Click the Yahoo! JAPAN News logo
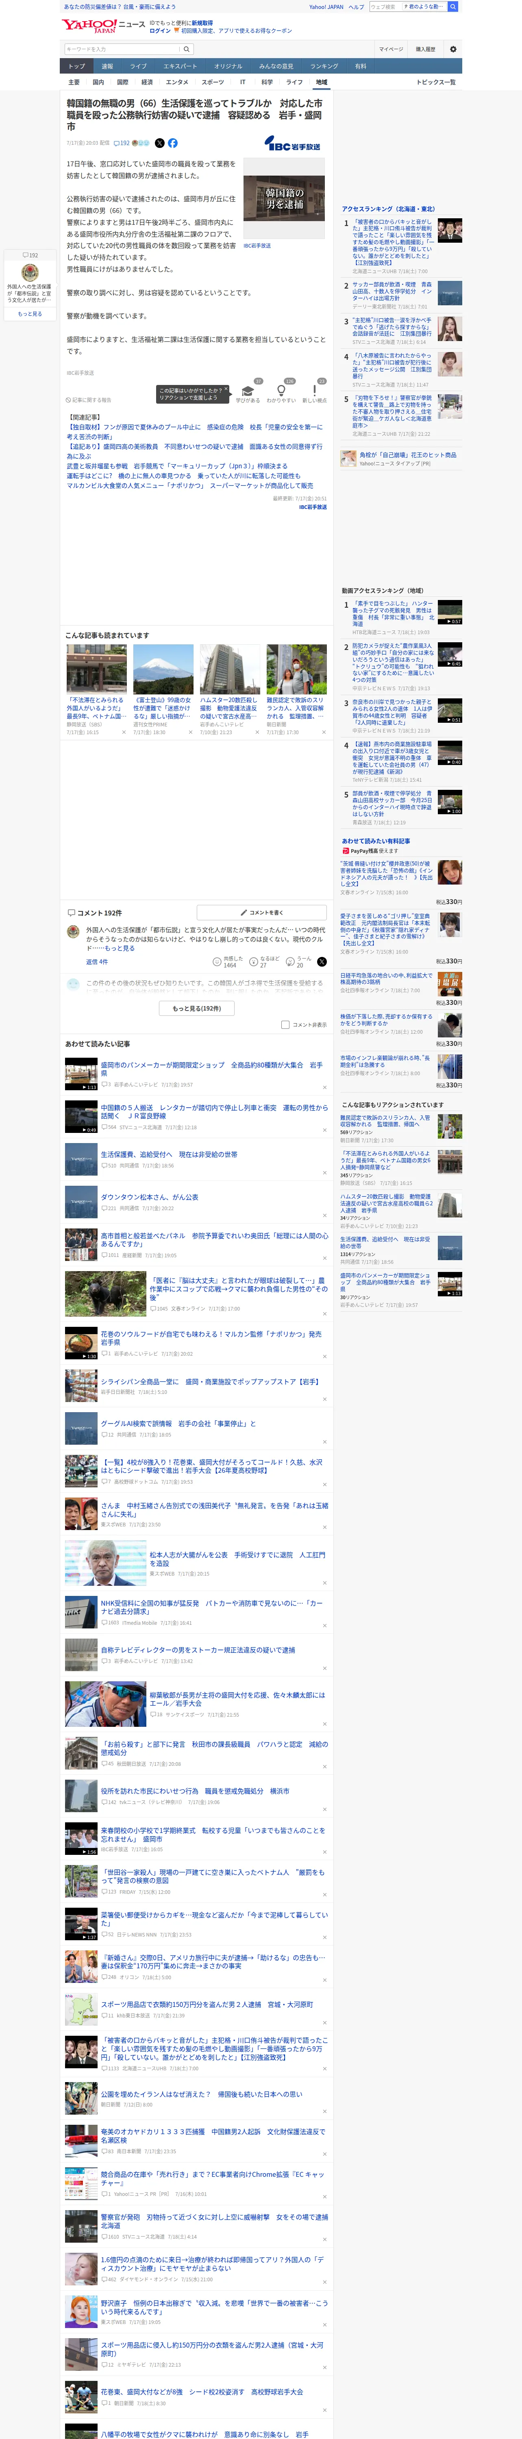The image size is (522, 2439). tap(103, 26)
